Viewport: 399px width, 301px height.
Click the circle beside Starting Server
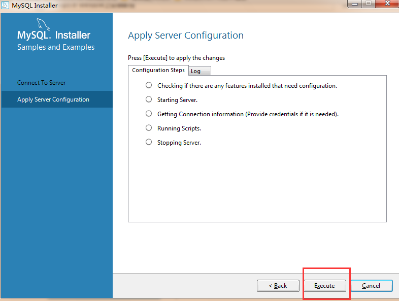pyautogui.click(x=149, y=99)
